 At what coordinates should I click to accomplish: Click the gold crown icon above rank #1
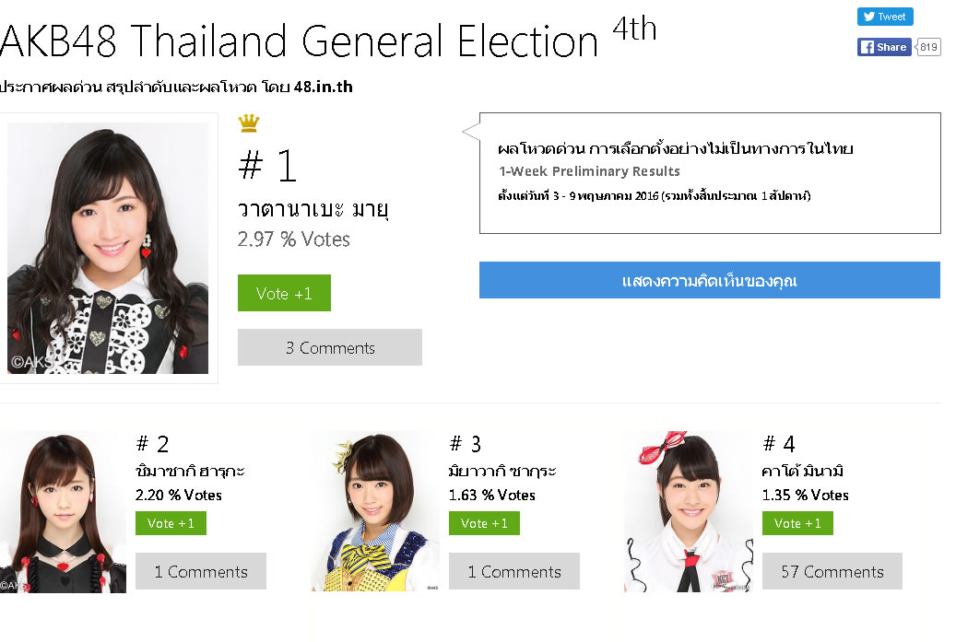248,123
